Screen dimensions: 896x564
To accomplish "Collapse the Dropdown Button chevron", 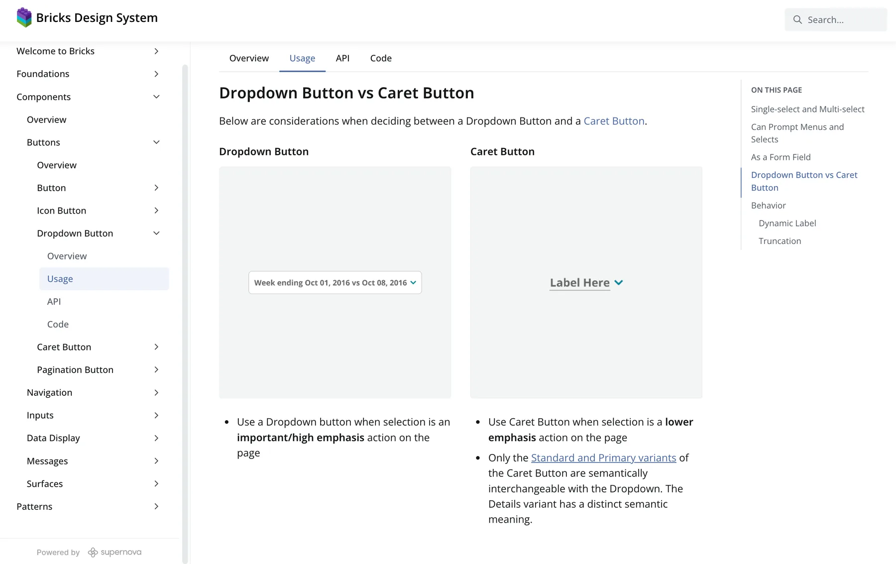I will (x=156, y=233).
